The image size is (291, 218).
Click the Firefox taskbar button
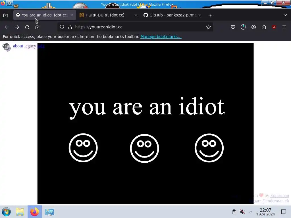[34, 212]
